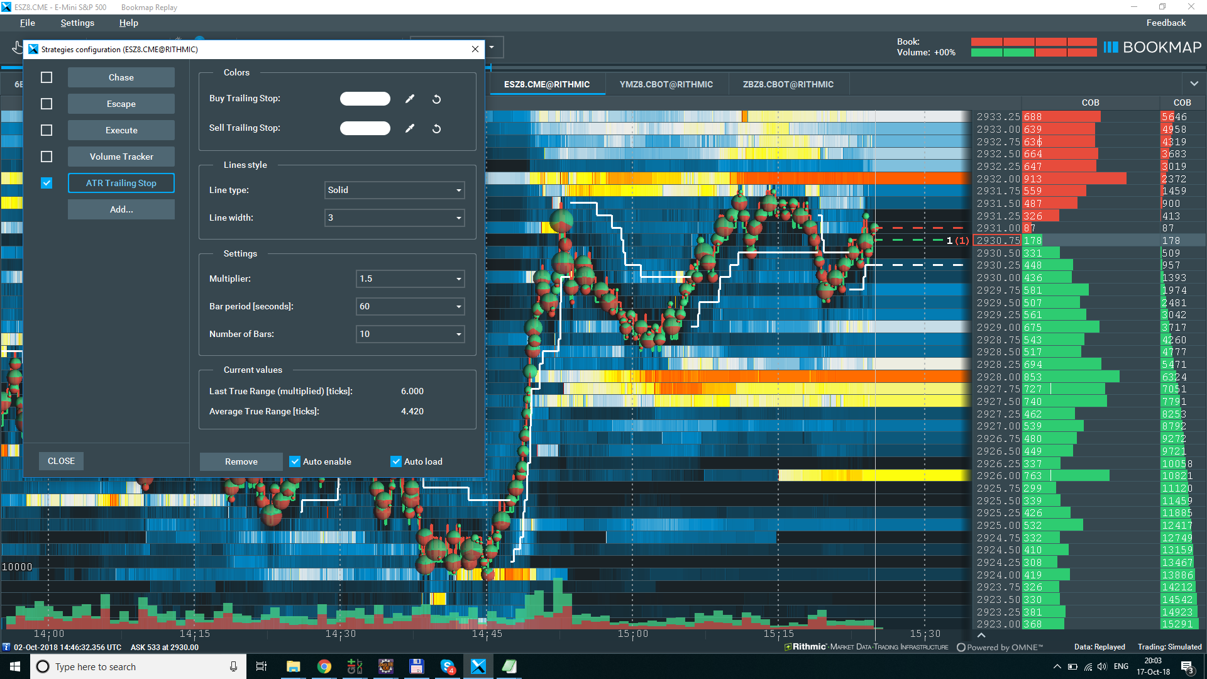Reset the Sell Trailing Stop color
This screenshot has height=679, width=1207.
[436, 129]
